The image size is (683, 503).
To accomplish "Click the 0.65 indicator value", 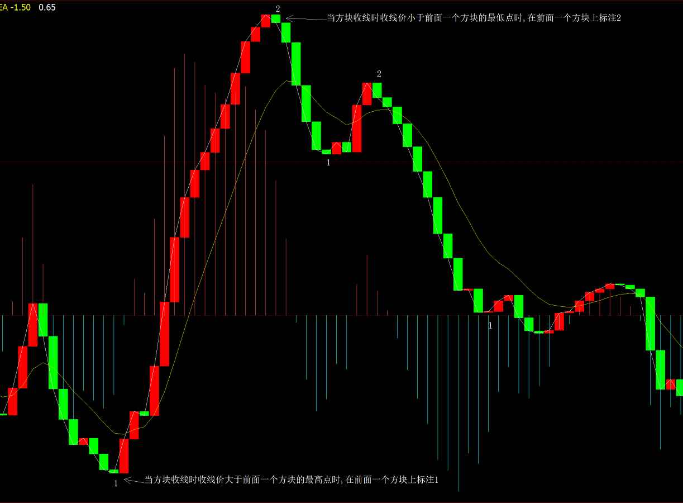I will click(47, 7).
